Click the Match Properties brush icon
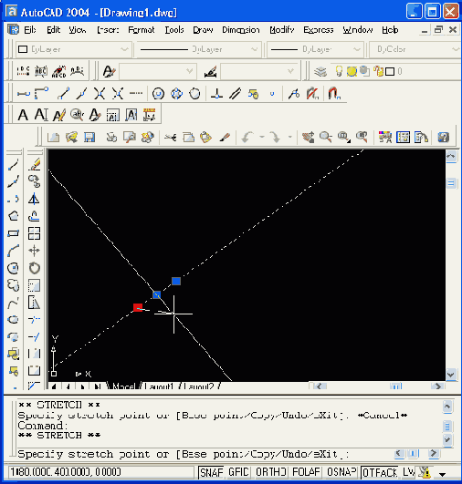462x484 pixels. (x=226, y=137)
